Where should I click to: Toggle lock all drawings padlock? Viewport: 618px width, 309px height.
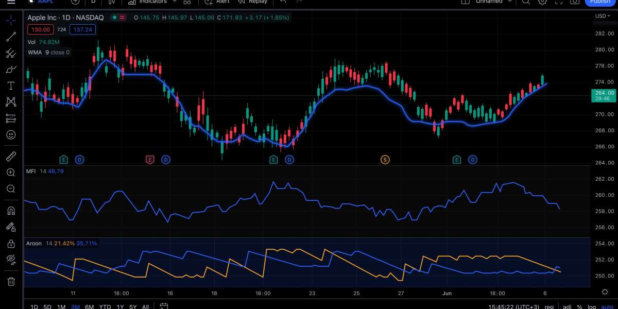pos(11,243)
